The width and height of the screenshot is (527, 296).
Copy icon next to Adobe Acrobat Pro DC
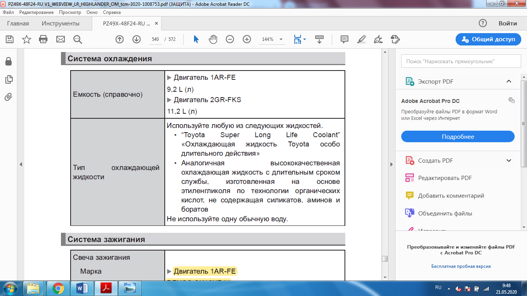512,100
